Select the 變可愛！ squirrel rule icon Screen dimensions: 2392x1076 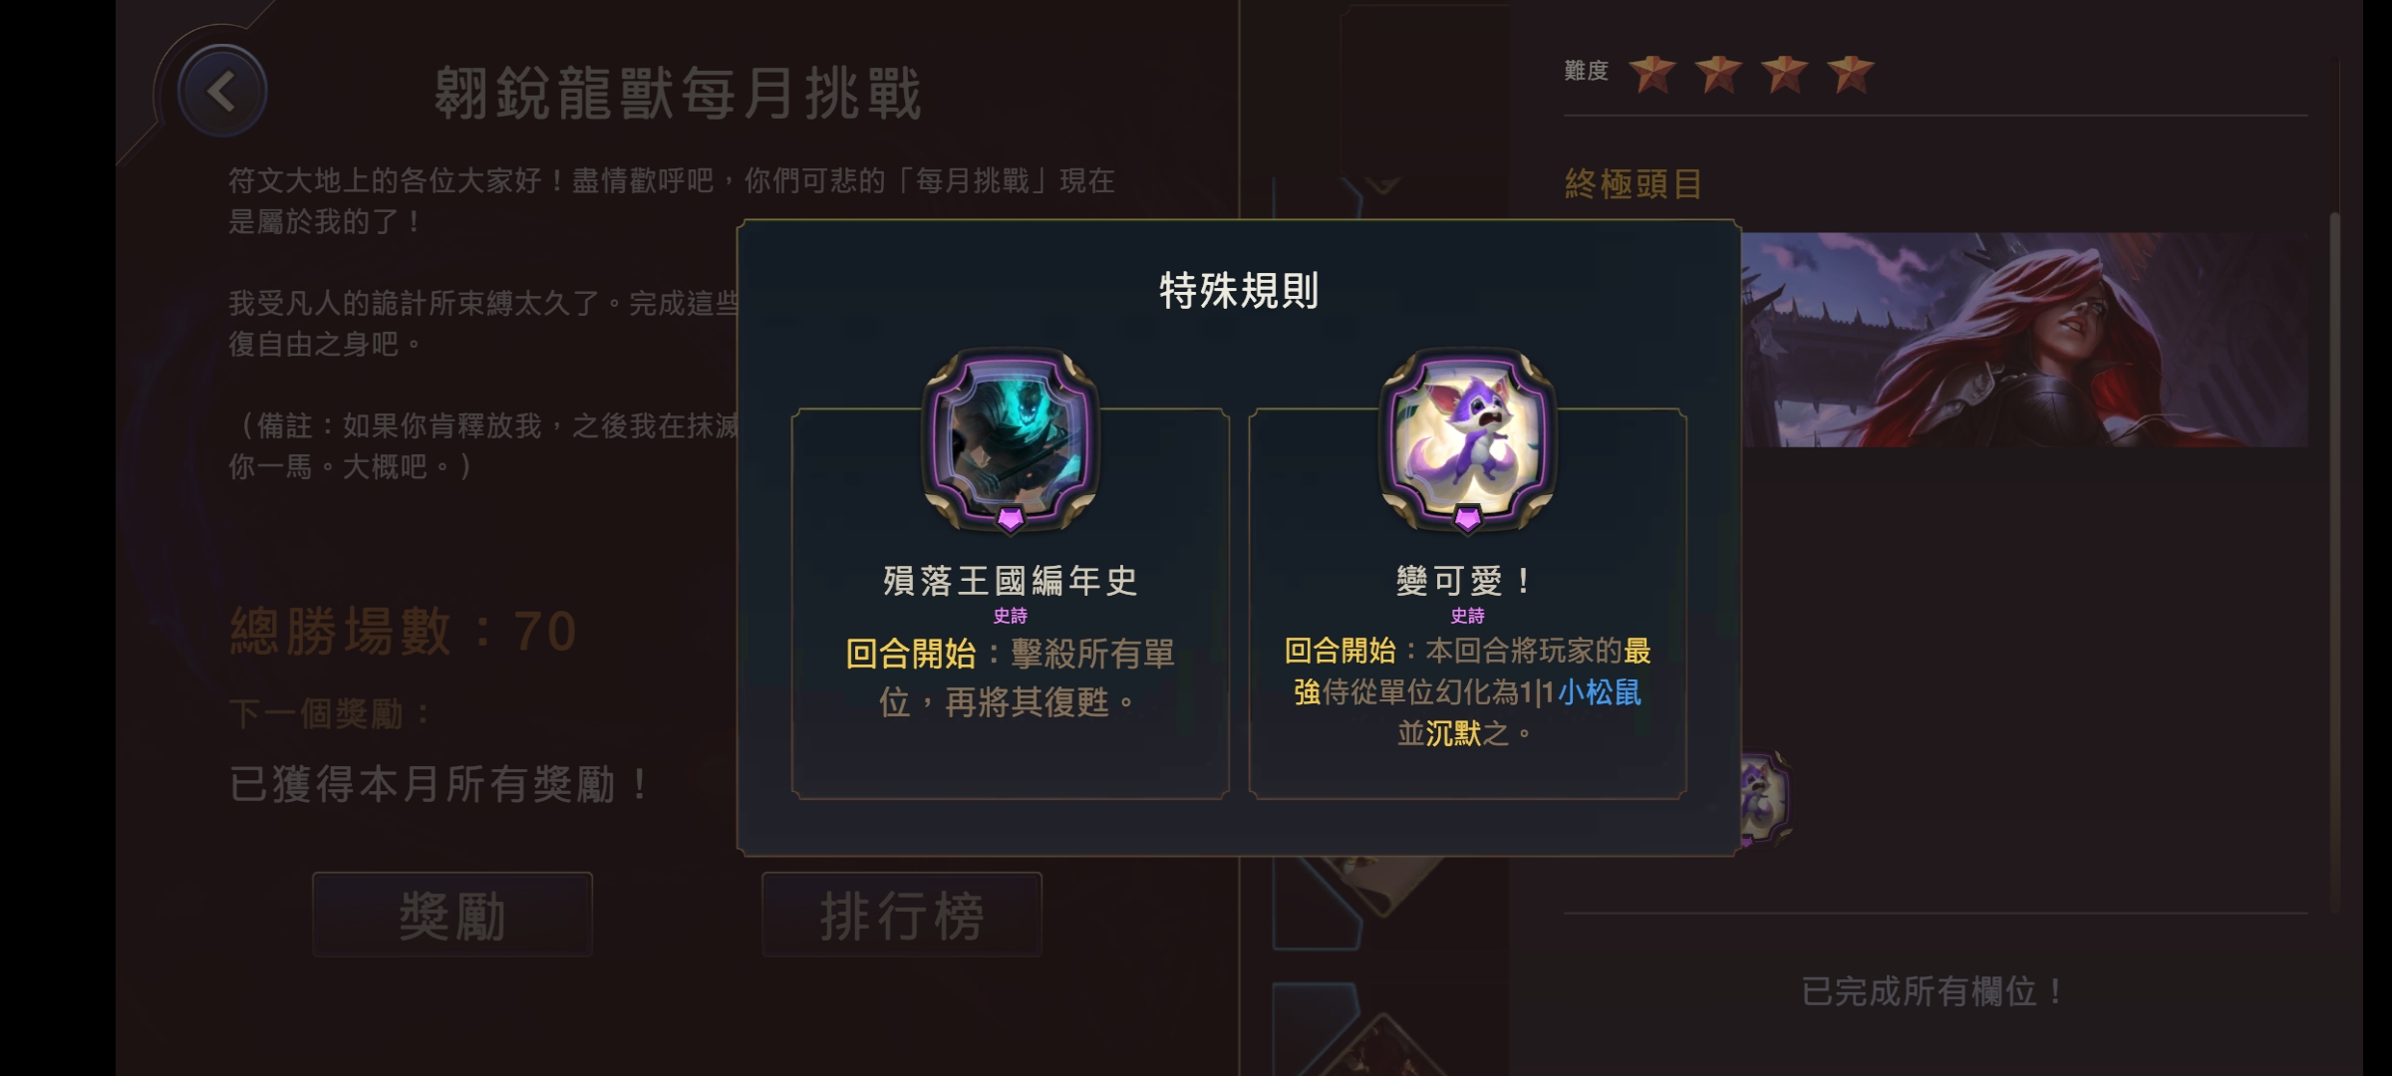pyautogui.click(x=1467, y=439)
